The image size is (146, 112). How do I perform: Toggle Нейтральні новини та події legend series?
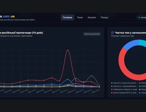[124, 89]
